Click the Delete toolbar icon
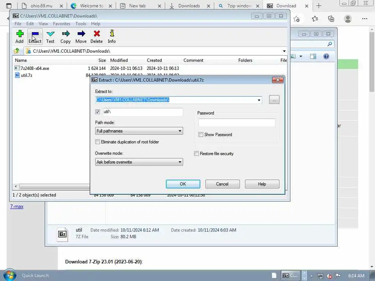The height and width of the screenshot is (281, 375). click(97, 37)
